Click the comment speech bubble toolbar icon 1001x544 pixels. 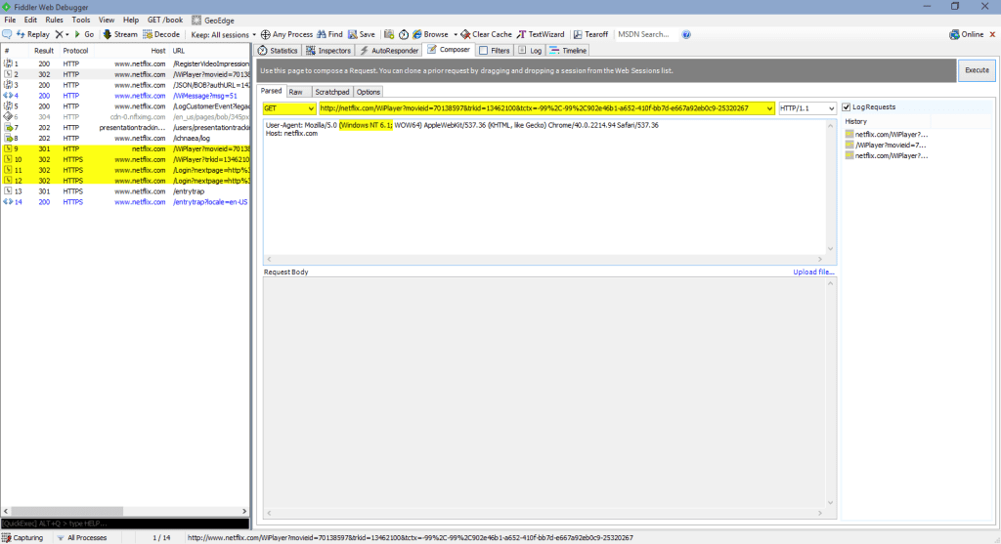tap(7, 34)
